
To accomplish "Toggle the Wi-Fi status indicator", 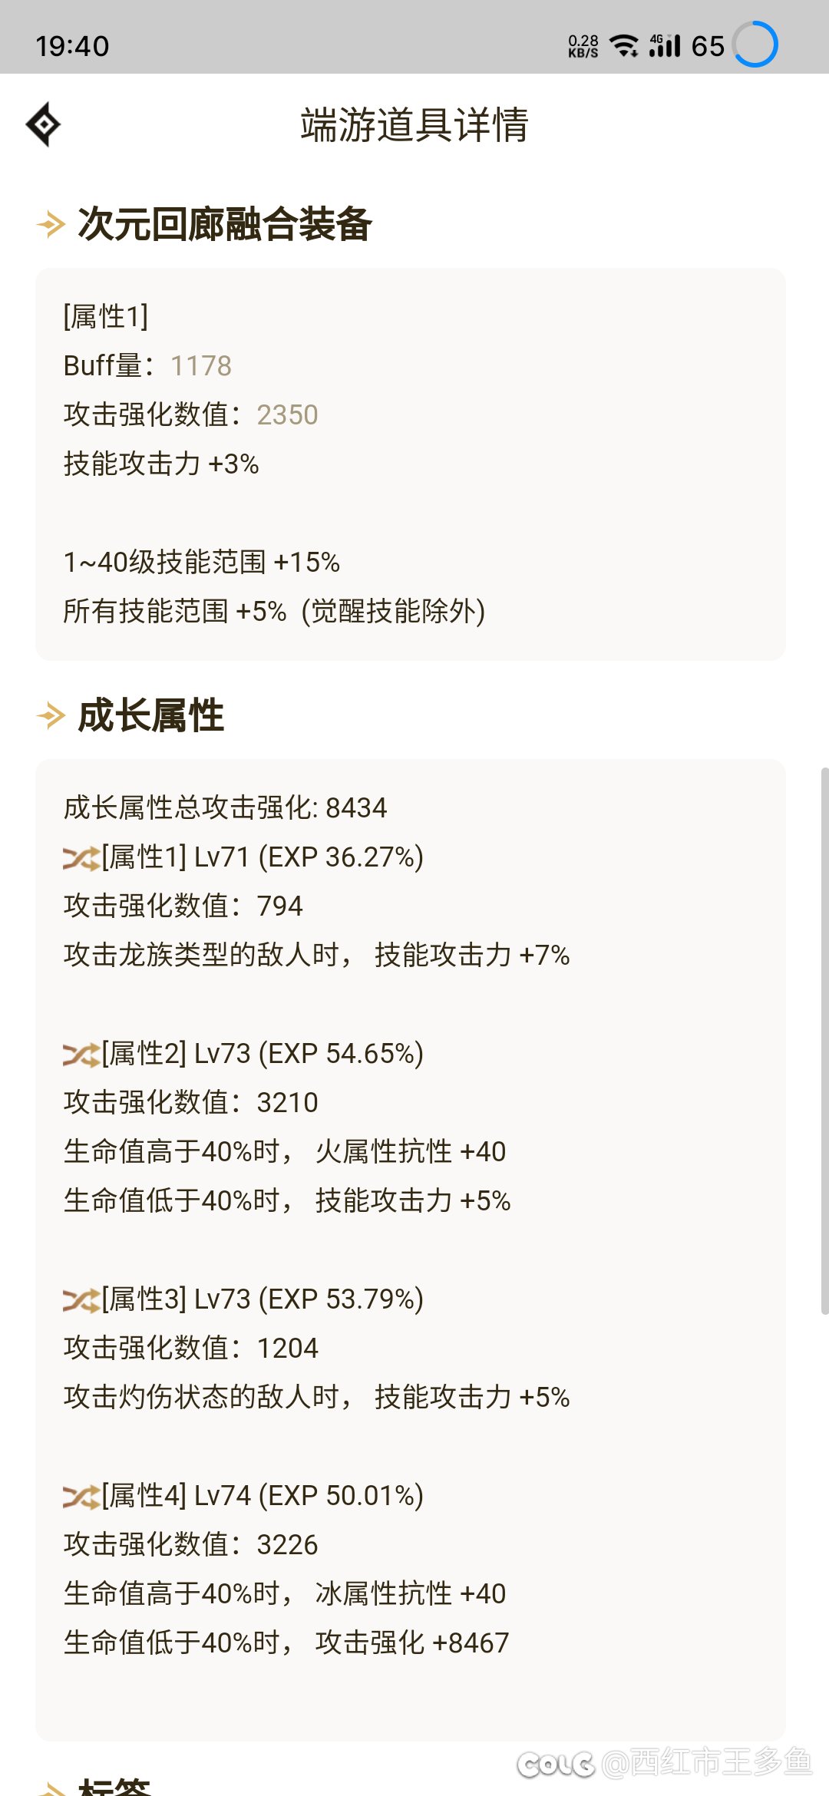I will pyautogui.click(x=623, y=44).
